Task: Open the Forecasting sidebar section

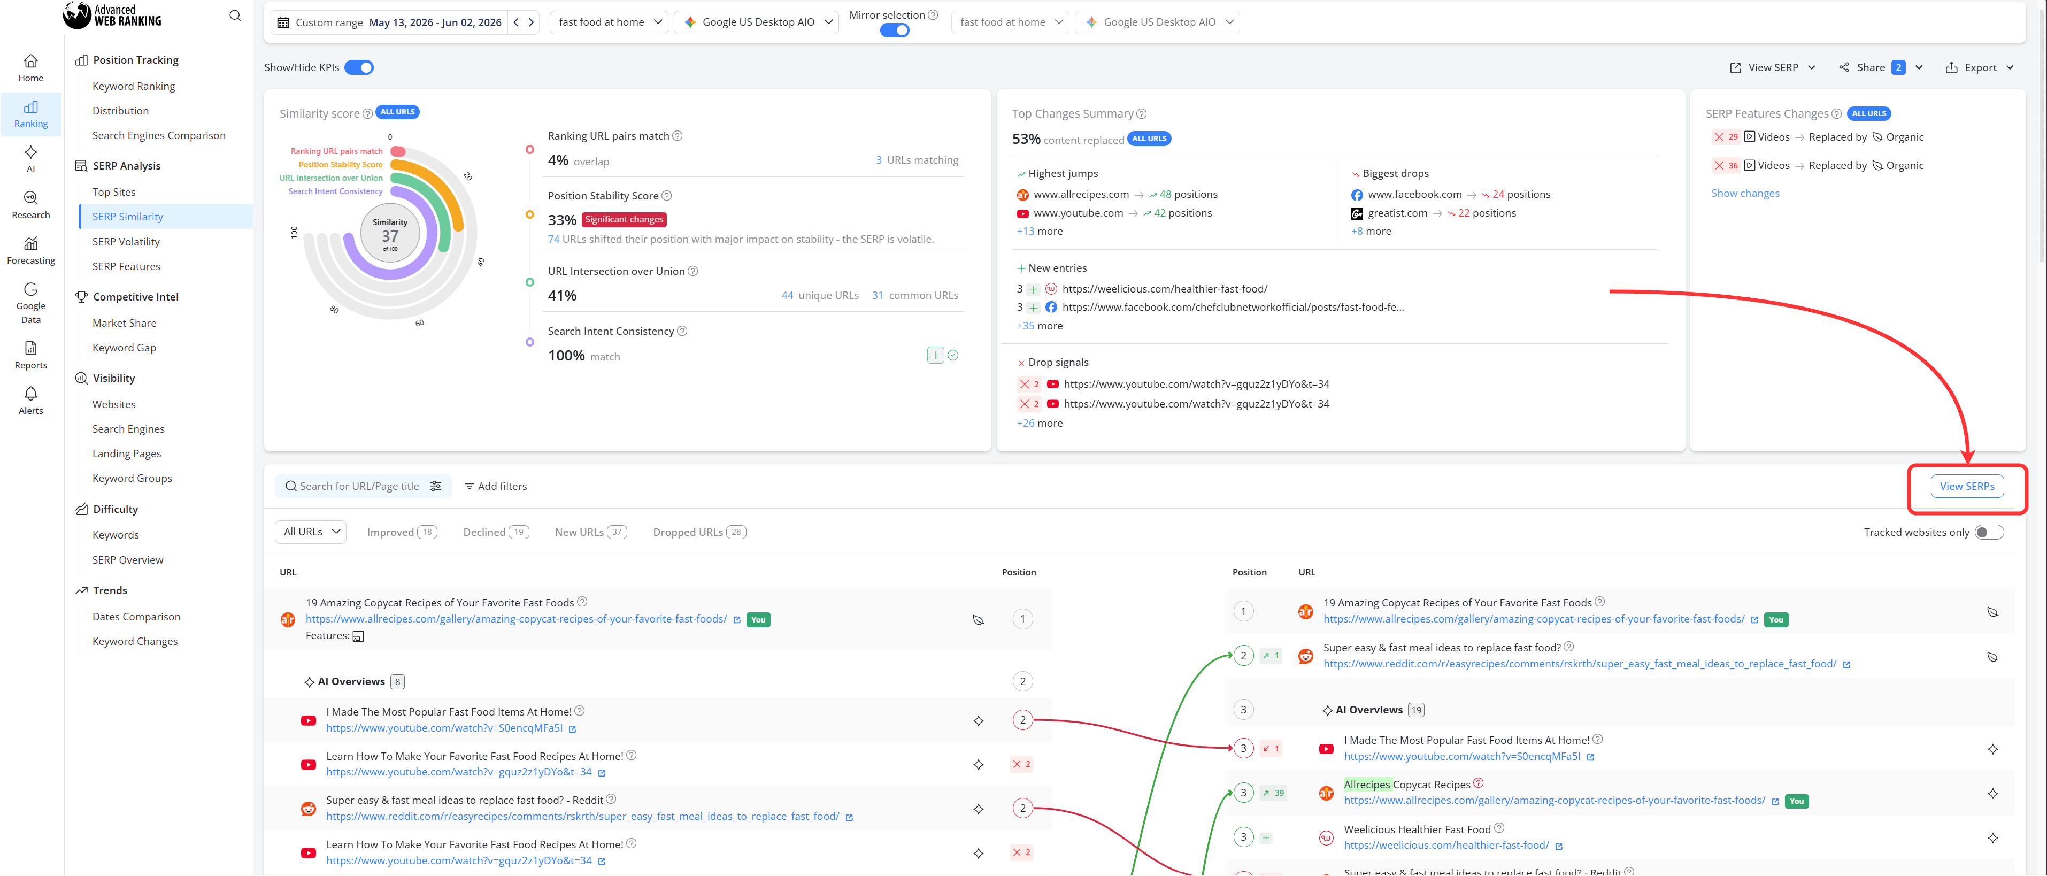Action: coord(30,250)
